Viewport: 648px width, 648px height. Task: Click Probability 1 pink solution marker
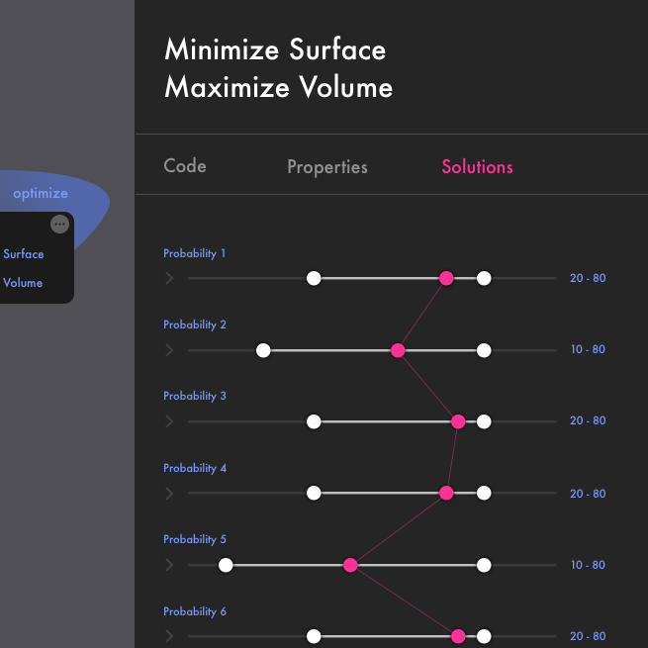coord(446,279)
